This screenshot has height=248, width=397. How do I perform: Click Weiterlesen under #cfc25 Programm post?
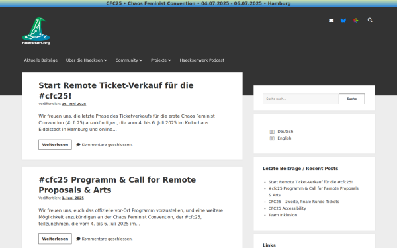click(55, 239)
